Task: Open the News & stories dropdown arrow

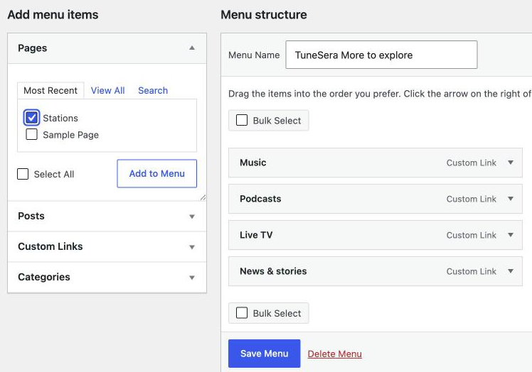Action: [511, 270]
